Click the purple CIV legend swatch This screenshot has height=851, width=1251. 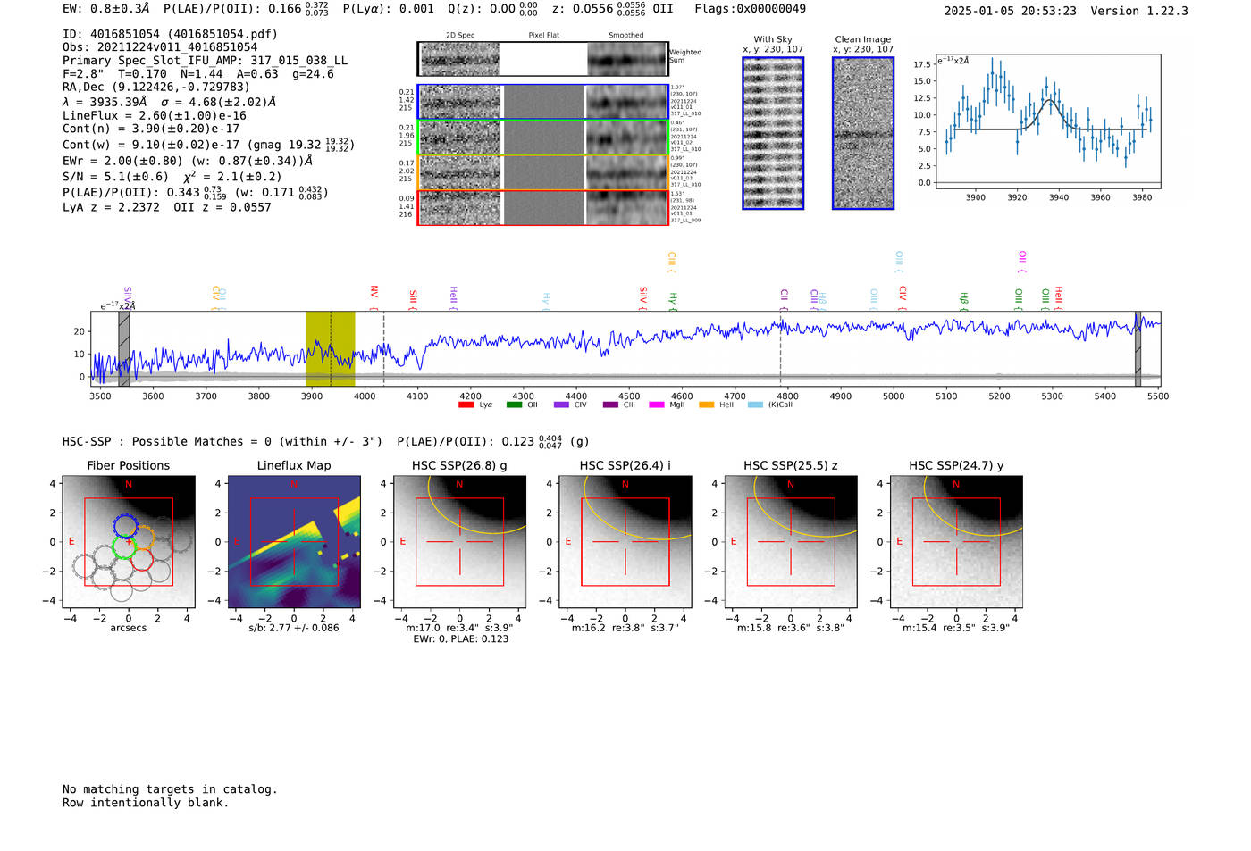pos(561,405)
